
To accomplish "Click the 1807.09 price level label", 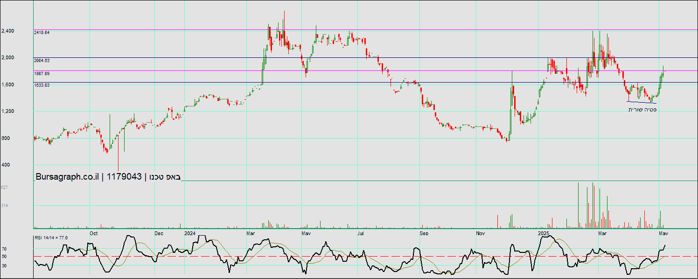I will pos(42,74).
